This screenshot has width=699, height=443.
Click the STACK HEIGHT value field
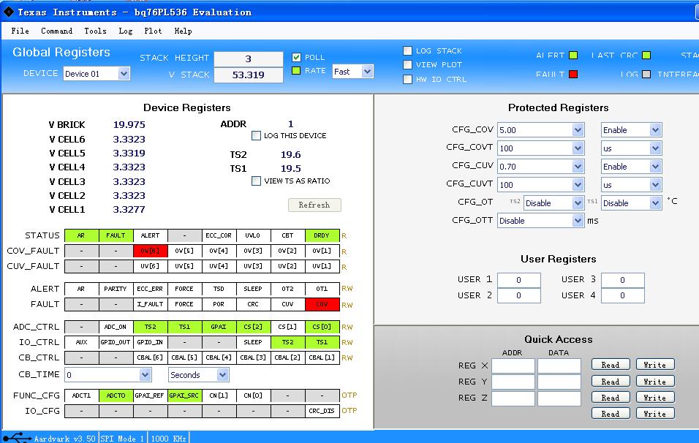pyautogui.click(x=249, y=58)
